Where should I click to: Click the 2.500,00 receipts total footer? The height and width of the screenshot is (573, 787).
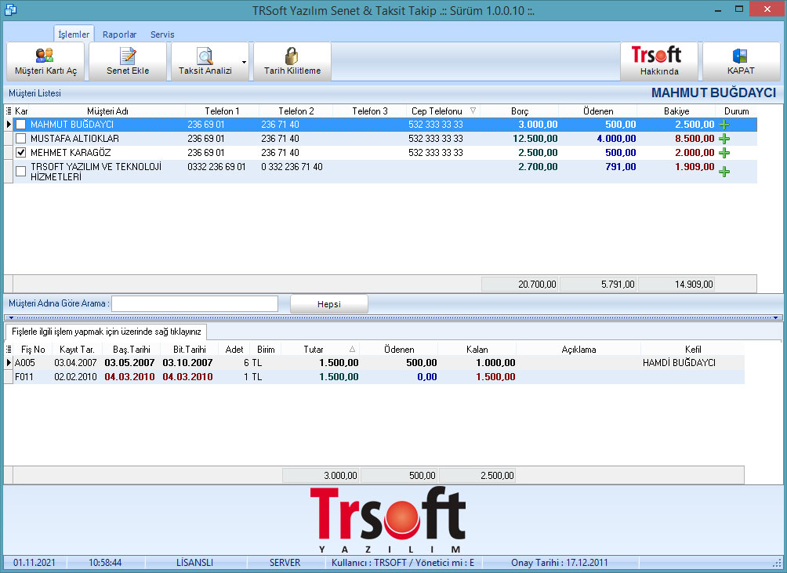pyautogui.click(x=477, y=475)
